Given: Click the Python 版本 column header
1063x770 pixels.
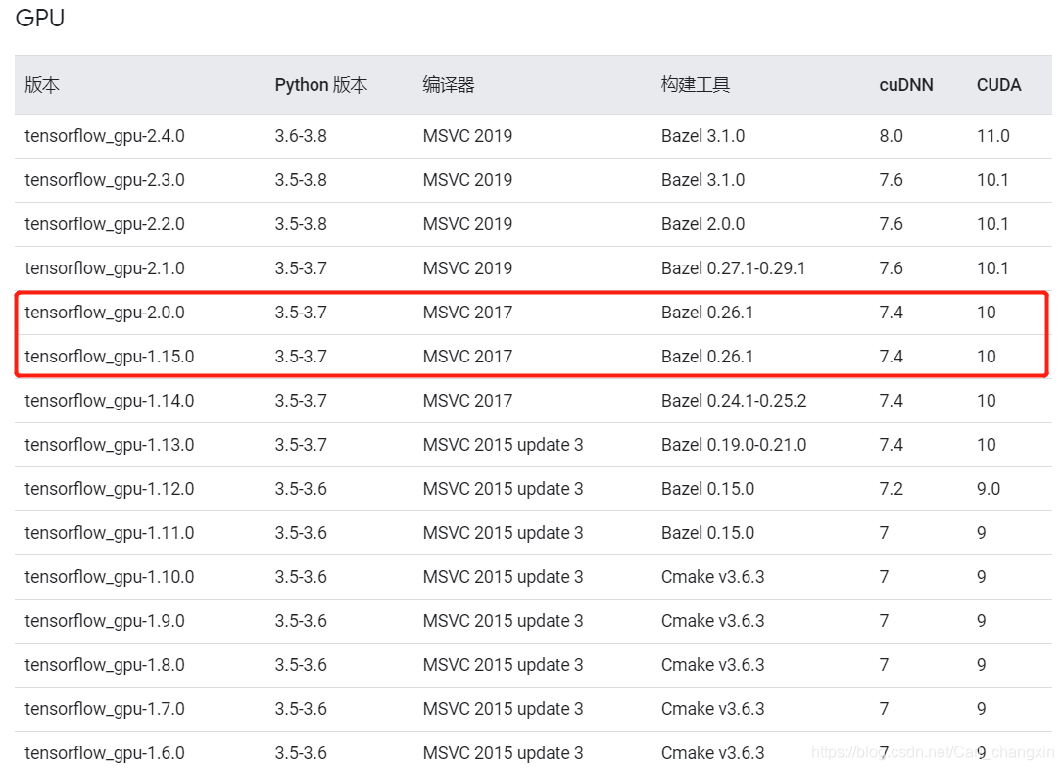Looking at the screenshot, I should 321,84.
